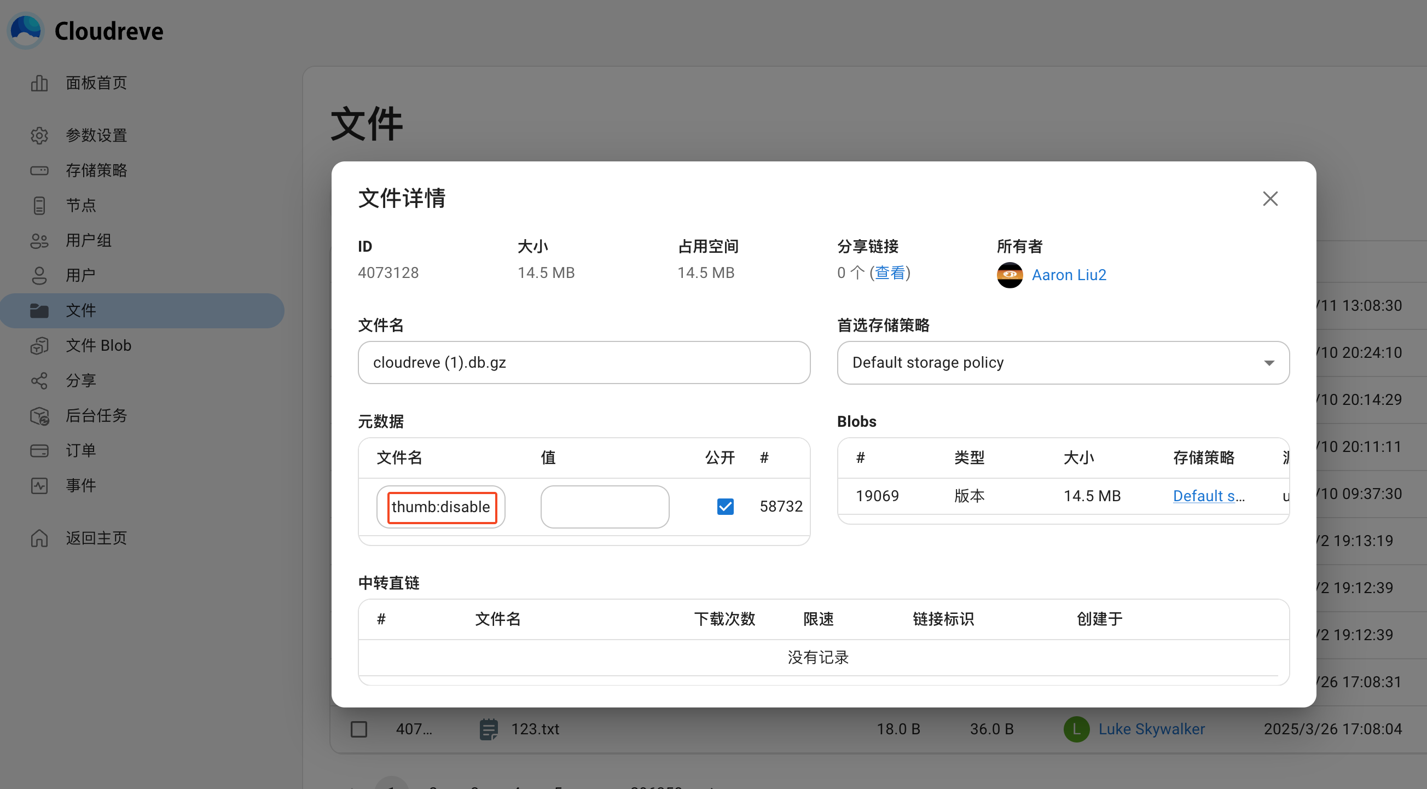Viewport: 1427px width, 789px height.
Task: Open the 事件 events section icon
Action: 39,485
